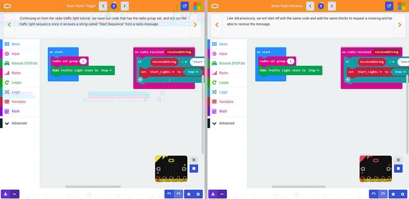Click yellow micro:bit simulator in Trigger window
This screenshot has width=409, height=199.
point(171,169)
